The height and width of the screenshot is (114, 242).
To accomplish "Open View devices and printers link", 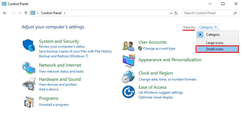I will point(58,85).
